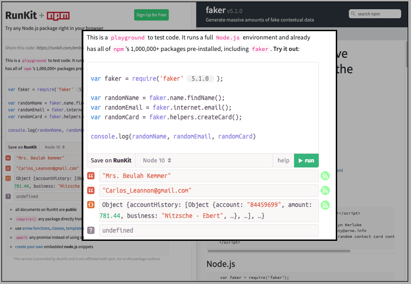
Task: Click the Sign Up for Free button
Action: 151,15
